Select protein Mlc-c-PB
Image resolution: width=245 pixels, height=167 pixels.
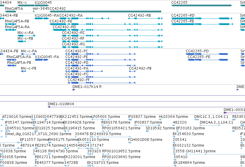[x=23, y=71]
